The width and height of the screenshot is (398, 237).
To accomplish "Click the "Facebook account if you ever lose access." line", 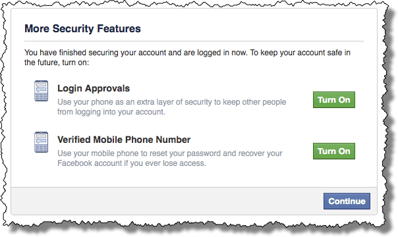I will [x=132, y=163].
